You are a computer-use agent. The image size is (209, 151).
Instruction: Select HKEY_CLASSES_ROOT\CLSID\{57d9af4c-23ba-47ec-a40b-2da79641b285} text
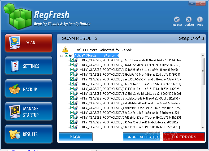point(130,118)
